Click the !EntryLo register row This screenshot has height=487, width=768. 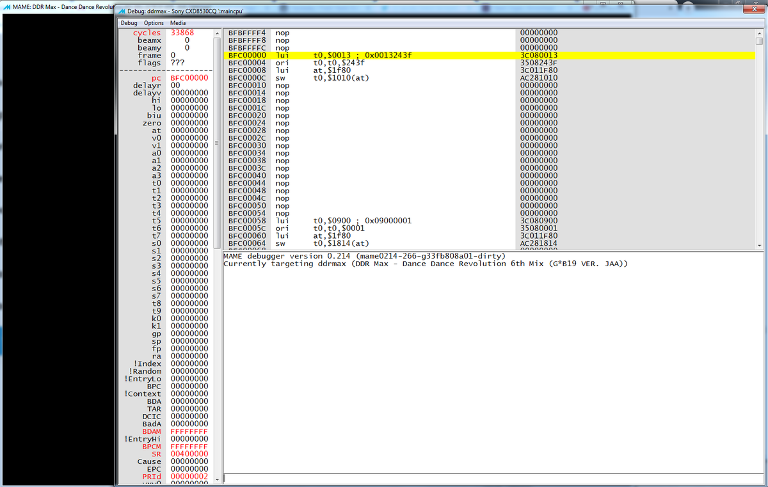[x=166, y=379]
